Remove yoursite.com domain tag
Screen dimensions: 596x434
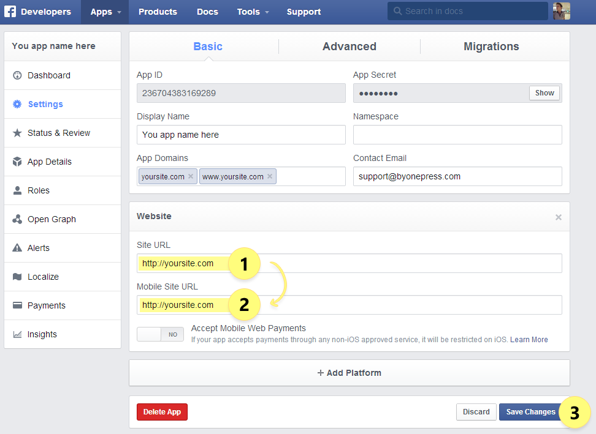(x=191, y=176)
